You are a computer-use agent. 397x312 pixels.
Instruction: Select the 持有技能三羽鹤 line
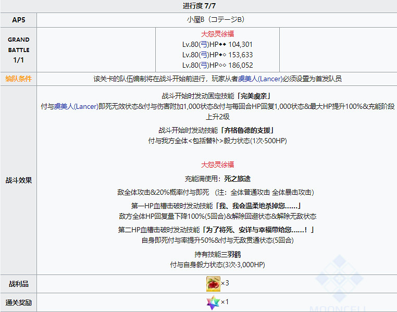tap(217, 254)
